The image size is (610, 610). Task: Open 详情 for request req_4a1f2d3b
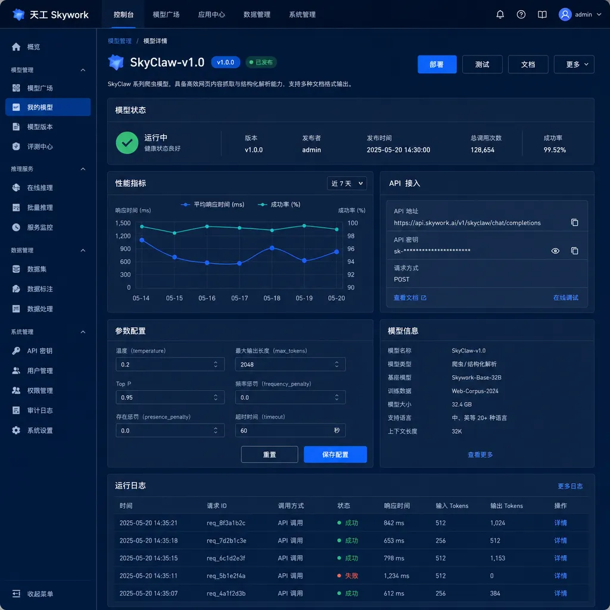pos(560,593)
